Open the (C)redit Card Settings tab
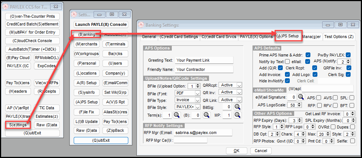This screenshot has width=362, height=158. (179, 37)
